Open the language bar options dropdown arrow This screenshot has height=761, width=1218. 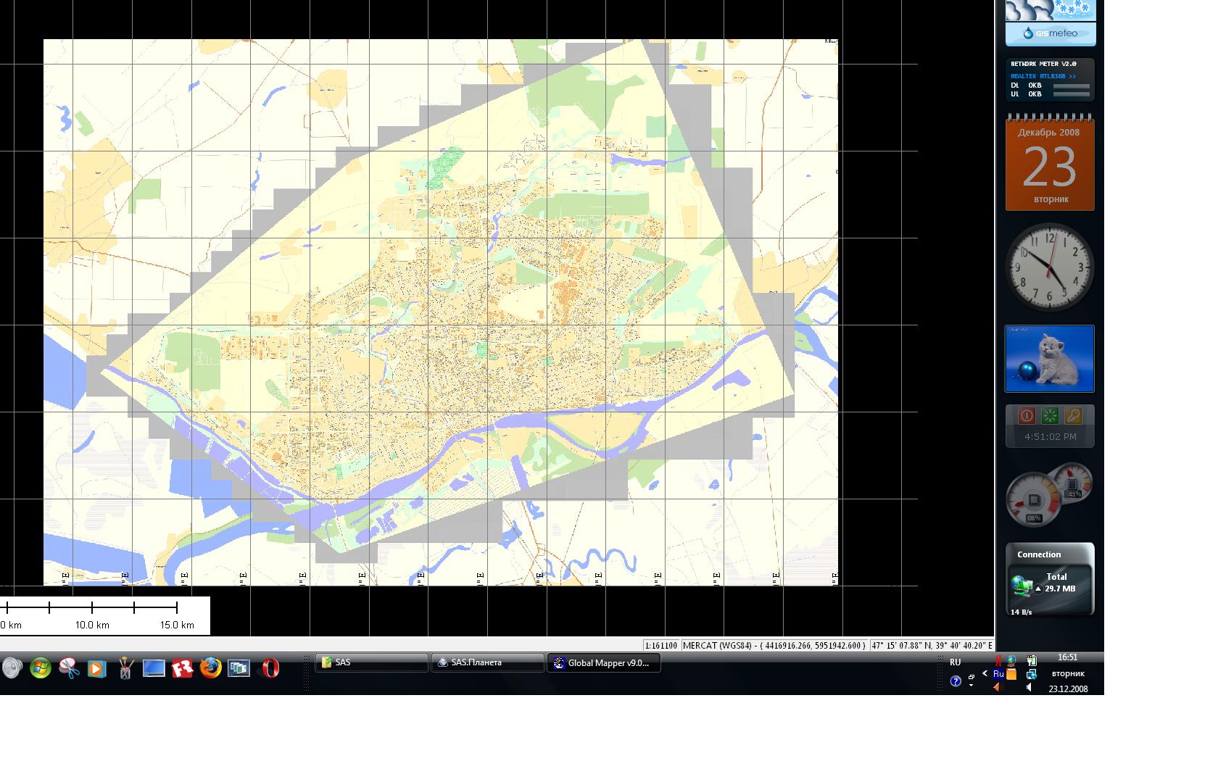pyautogui.click(x=971, y=684)
